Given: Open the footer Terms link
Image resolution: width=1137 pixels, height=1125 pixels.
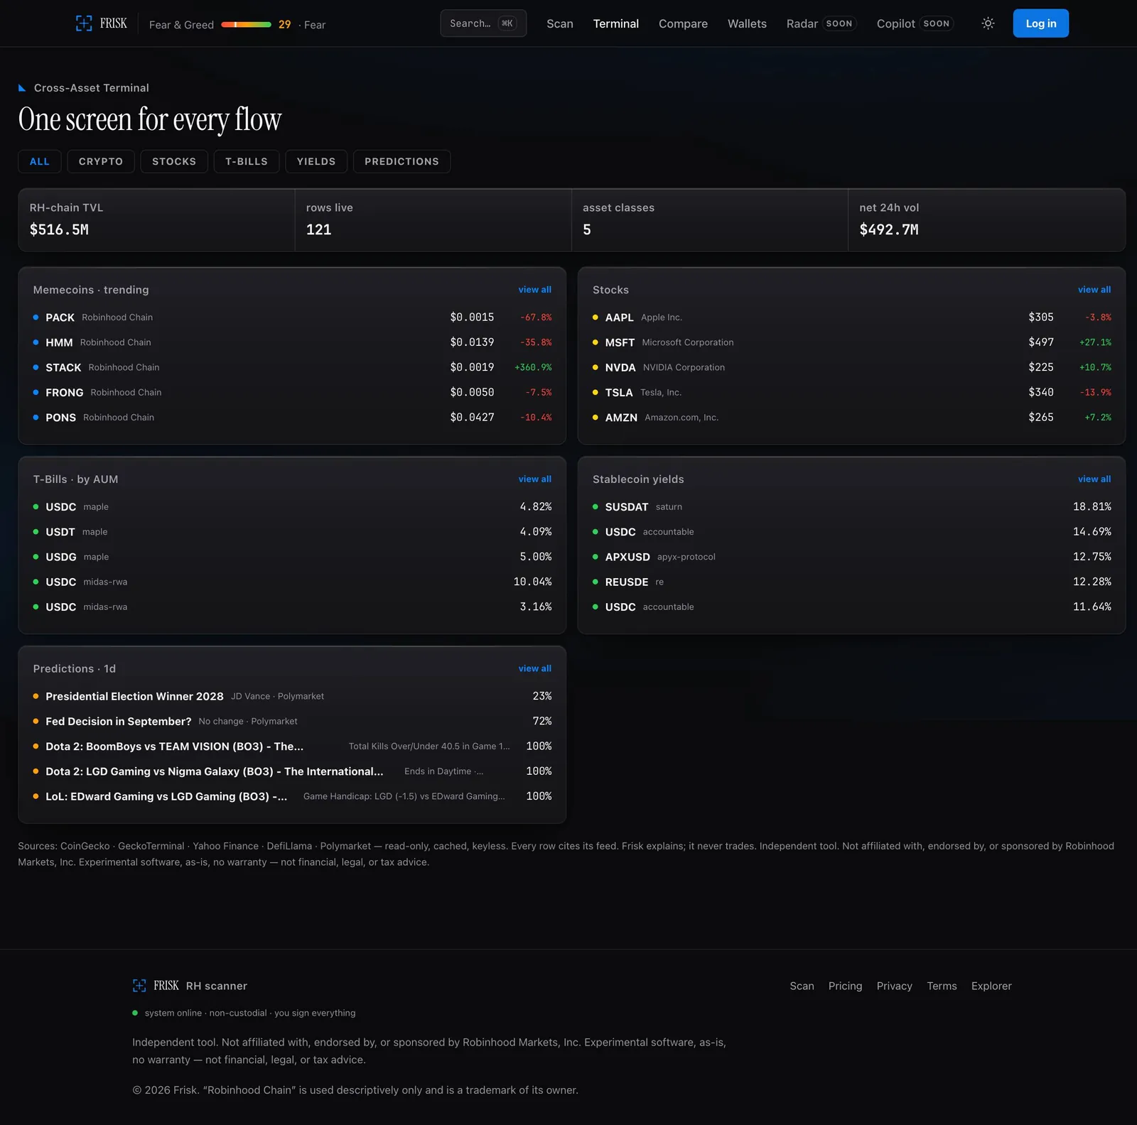Looking at the screenshot, I should [x=942, y=986].
